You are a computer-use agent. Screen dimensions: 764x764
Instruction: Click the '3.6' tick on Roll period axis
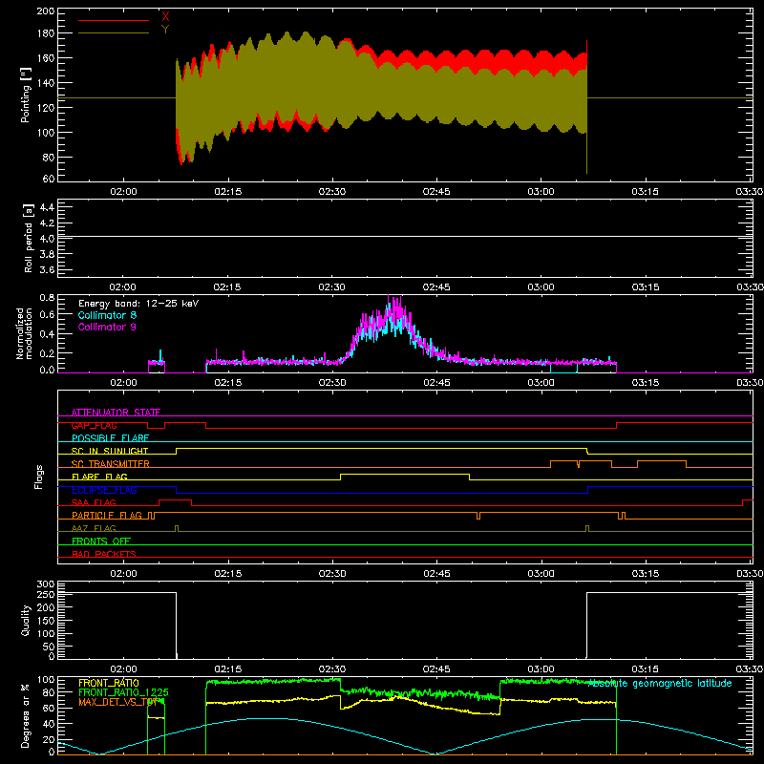(x=47, y=269)
